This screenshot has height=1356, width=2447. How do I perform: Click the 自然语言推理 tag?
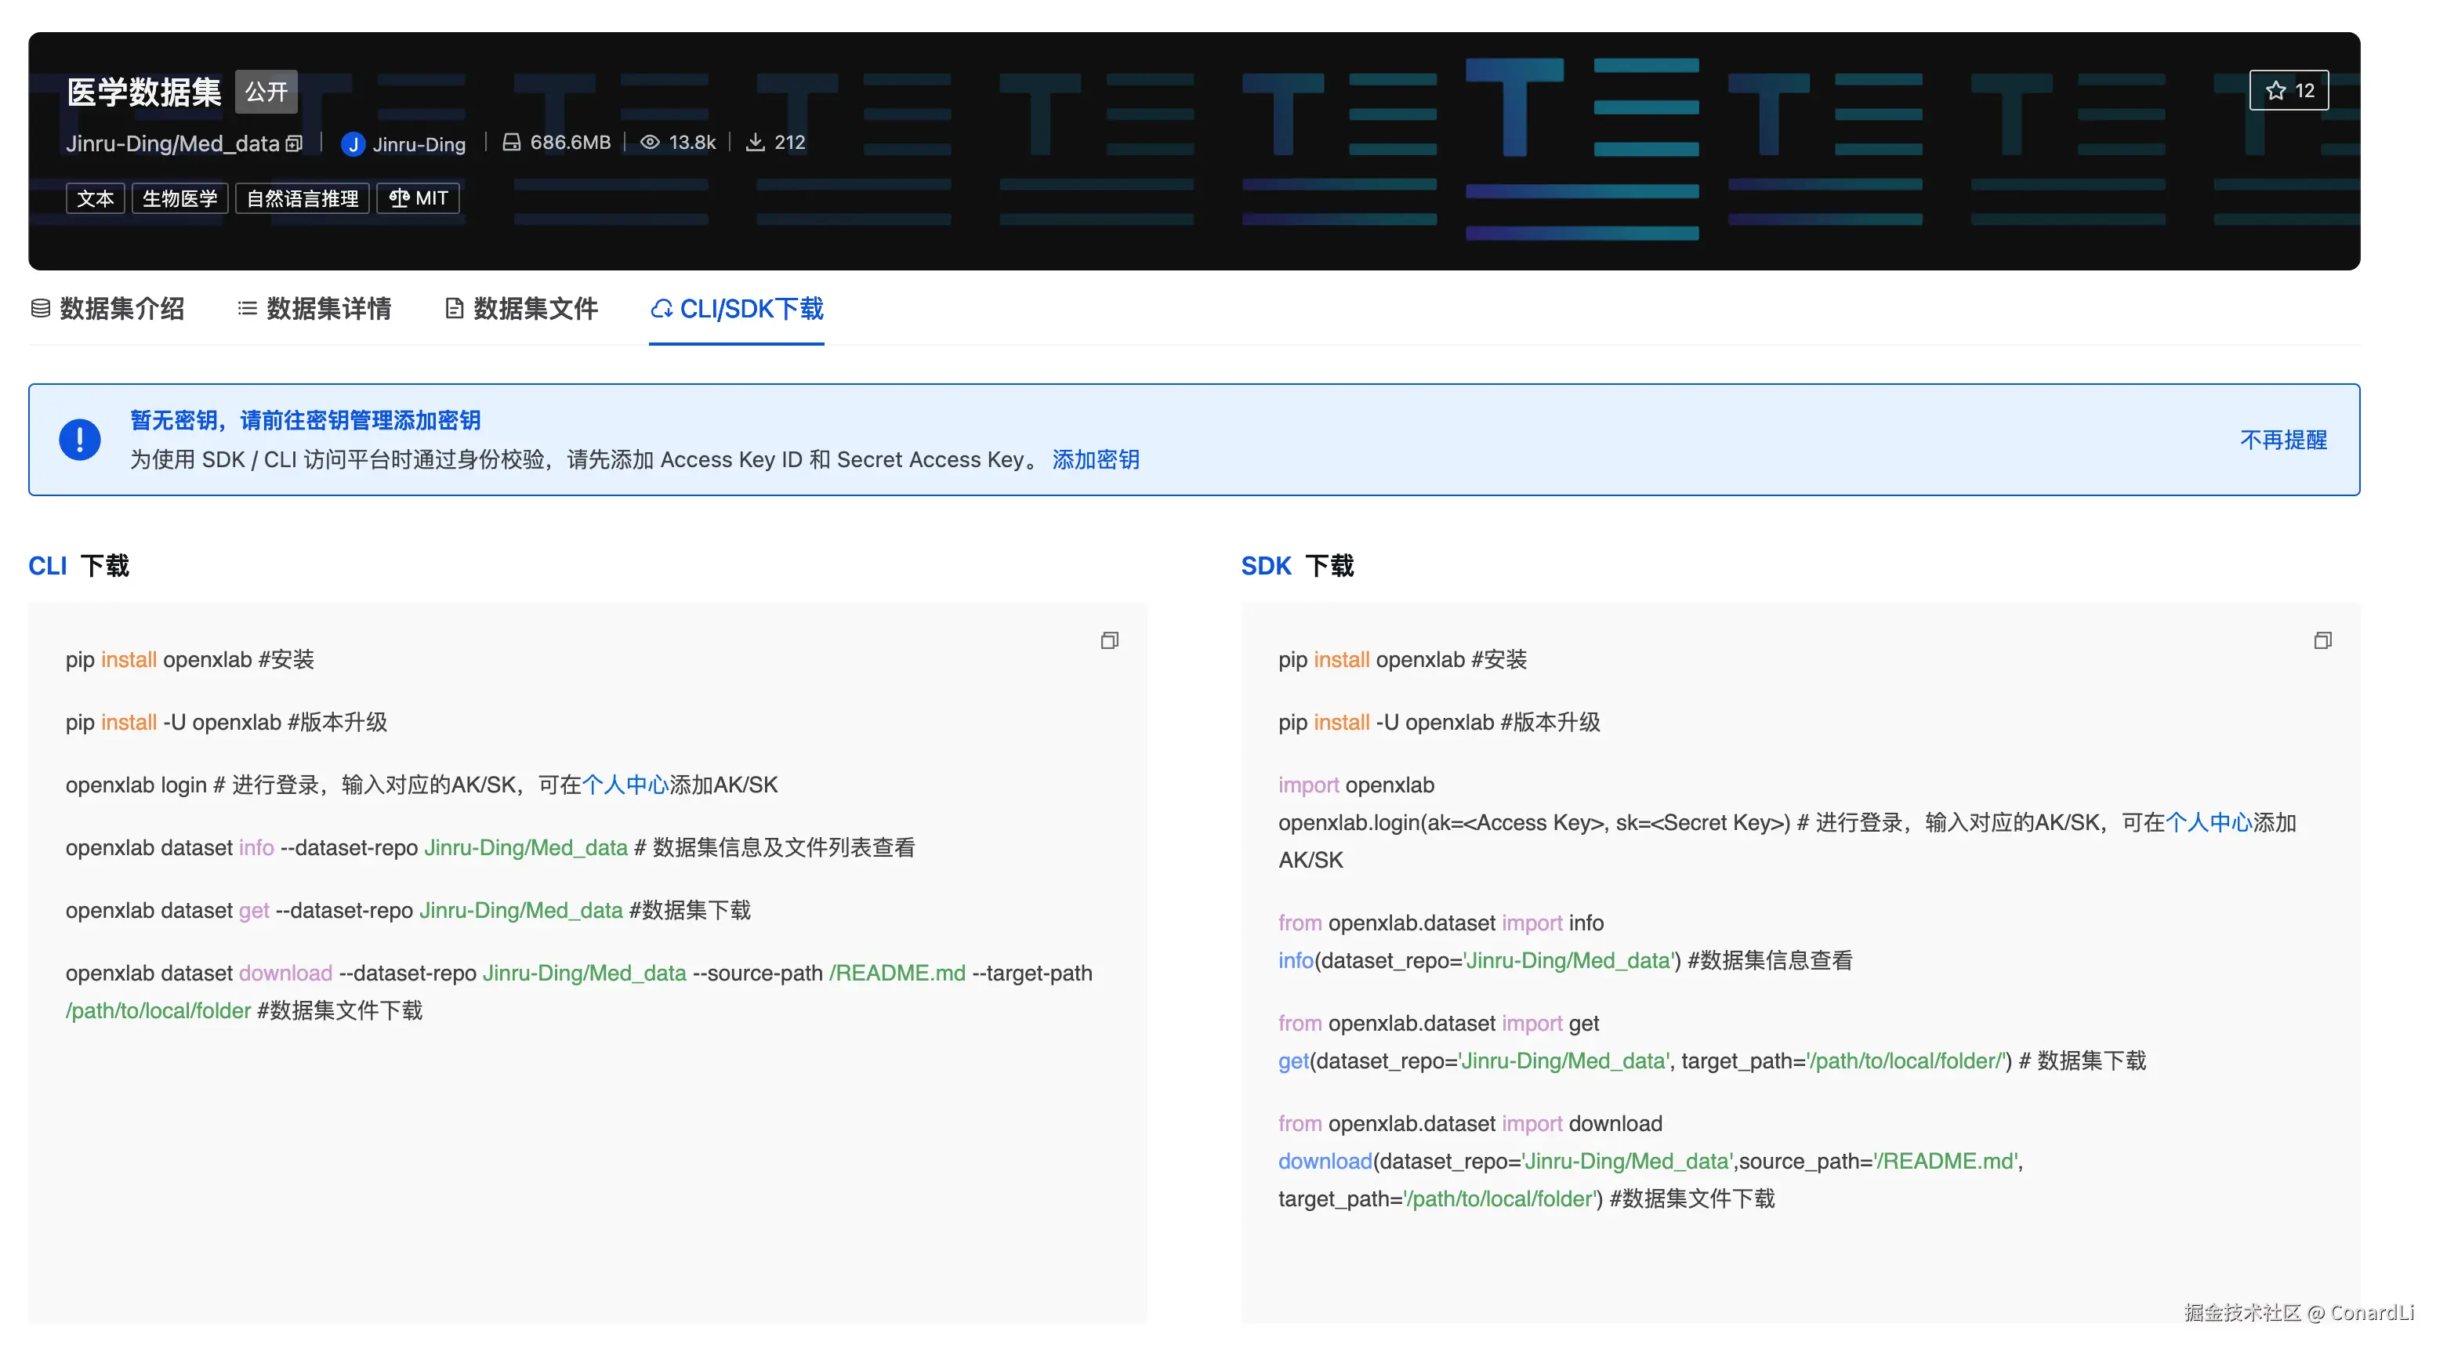(x=302, y=198)
